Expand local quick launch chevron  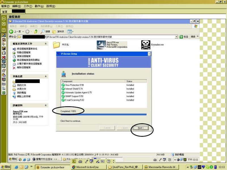pyautogui.click(x=31, y=167)
